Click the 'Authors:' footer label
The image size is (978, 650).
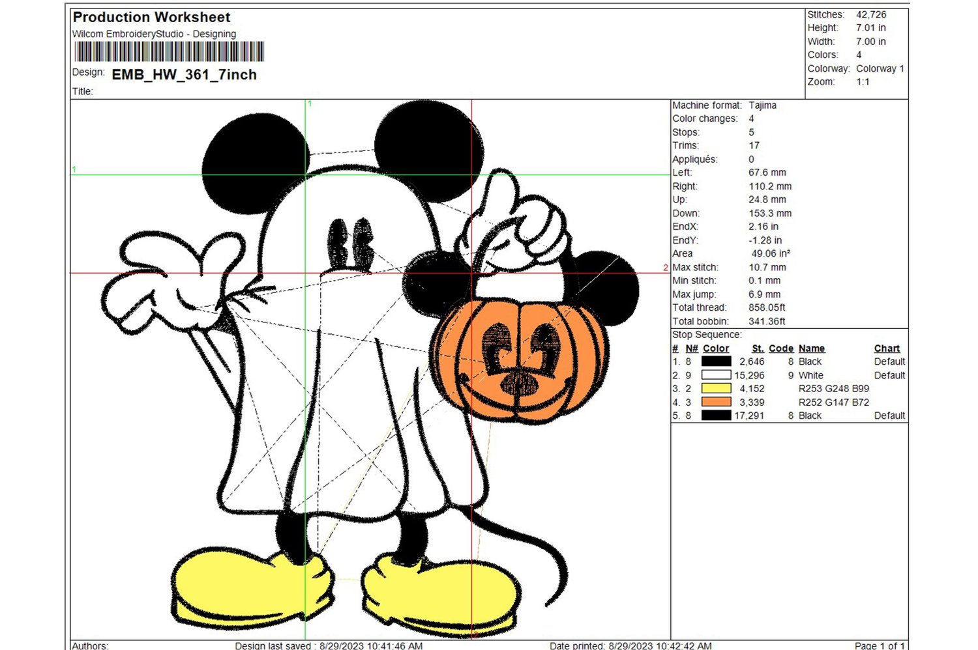click(90, 645)
